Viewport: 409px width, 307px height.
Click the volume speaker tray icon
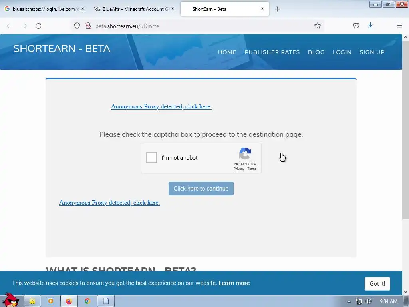[368, 301]
